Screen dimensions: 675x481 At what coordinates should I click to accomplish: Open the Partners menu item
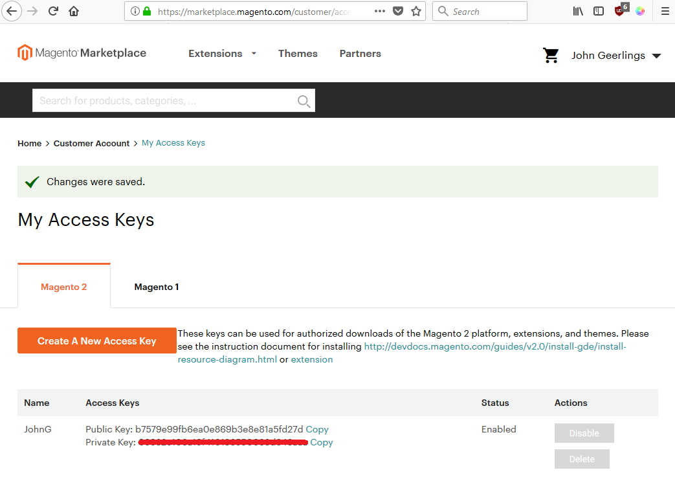pyautogui.click(x=360, y=53)
